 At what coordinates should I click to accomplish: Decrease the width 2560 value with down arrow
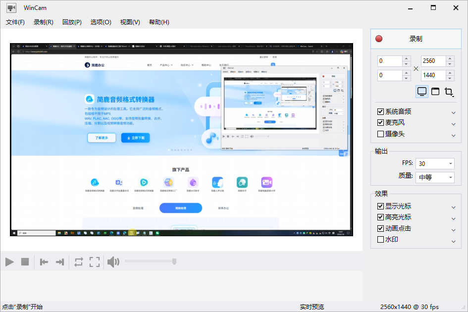(x=450, y=64)
